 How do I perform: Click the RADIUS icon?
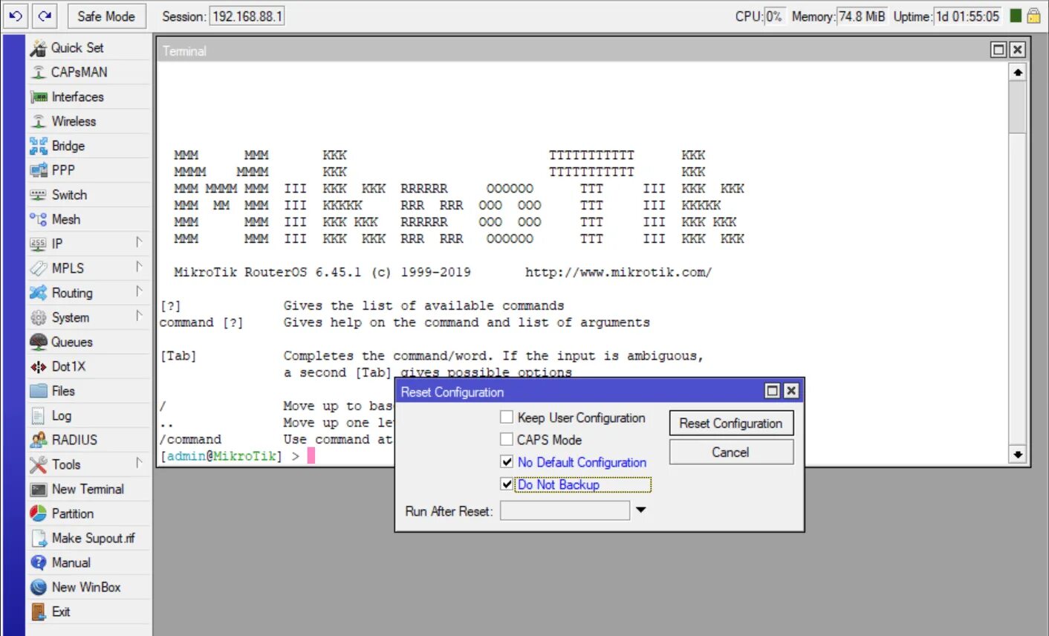(39, 441)
